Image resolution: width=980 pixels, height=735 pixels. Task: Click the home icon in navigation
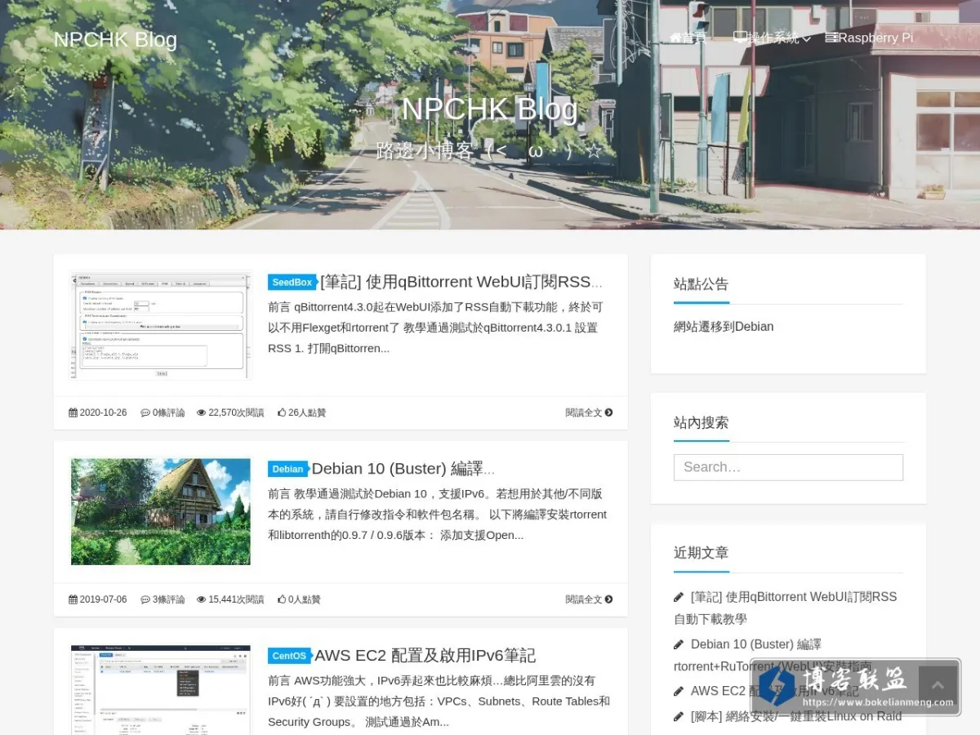(x=675, y=38)
